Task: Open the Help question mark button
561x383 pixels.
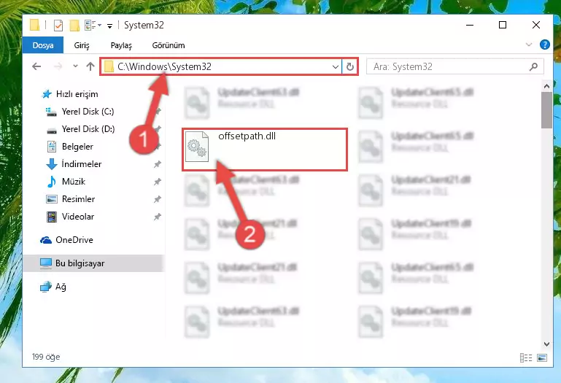Action: (x=544, y=45)
